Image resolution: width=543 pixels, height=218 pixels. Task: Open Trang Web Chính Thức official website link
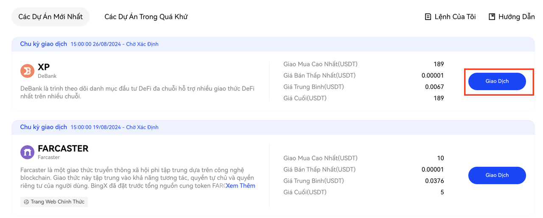click(x=54, y=202)
